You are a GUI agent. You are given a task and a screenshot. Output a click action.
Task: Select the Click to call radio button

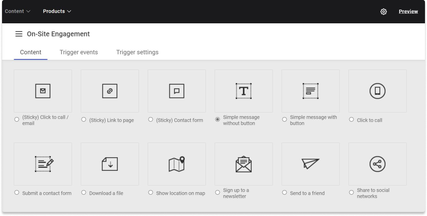click(351, 119)
